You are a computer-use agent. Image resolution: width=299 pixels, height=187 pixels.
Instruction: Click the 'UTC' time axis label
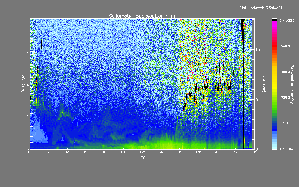(x=142, y=157)
